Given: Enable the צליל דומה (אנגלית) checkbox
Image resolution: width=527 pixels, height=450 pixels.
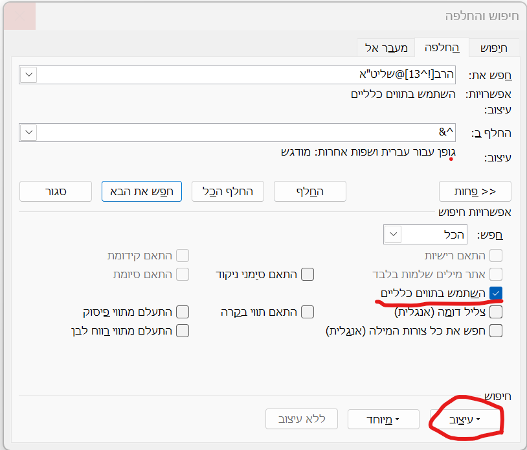Looking at the screenshot, I should (x=496, y=312).
